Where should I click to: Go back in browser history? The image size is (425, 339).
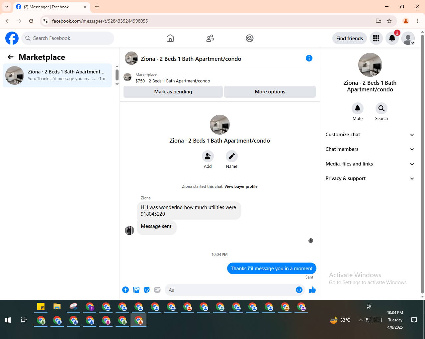[x=7, y=21]
